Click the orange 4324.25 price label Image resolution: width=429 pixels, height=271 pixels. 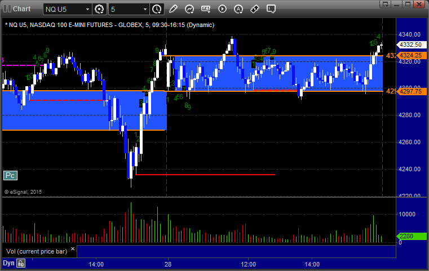[x=411, y=56]
